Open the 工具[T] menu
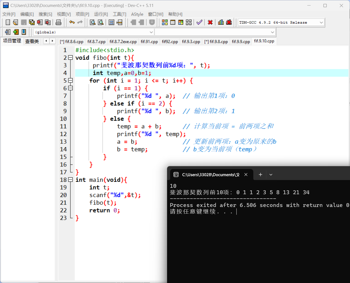The image size is (350, 283). click(119, 14)
